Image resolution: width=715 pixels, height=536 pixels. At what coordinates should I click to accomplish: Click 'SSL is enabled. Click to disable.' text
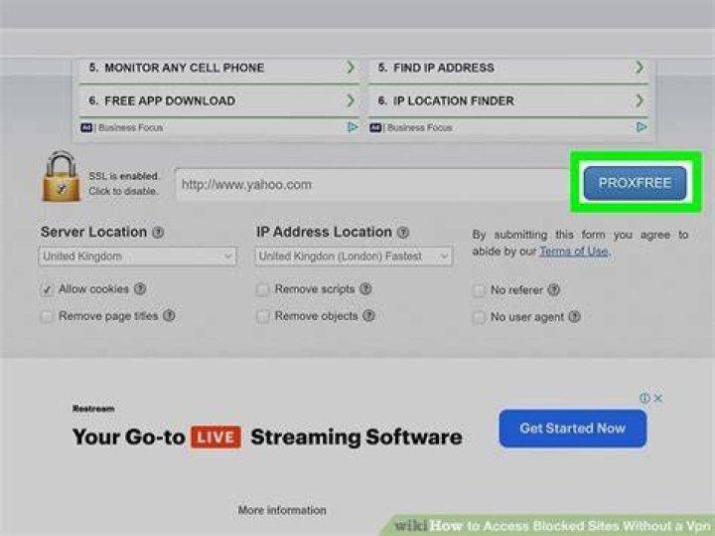pos(123,183)
